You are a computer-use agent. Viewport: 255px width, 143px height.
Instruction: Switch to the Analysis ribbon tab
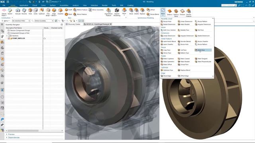(76, 5)
